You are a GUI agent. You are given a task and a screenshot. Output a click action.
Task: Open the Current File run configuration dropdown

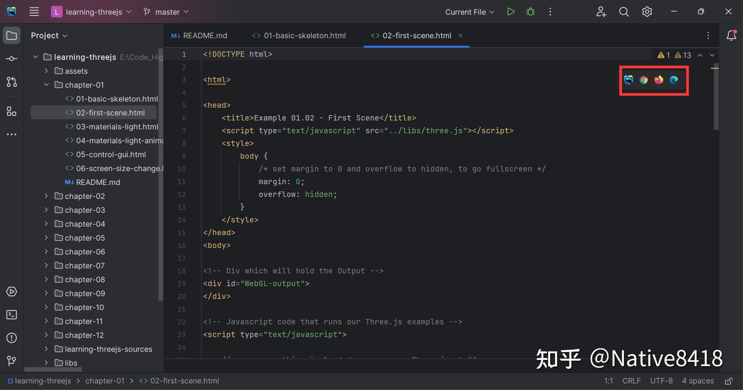click(469, 12)
